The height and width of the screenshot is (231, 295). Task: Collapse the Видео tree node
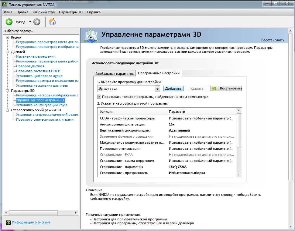pos(8,37)
